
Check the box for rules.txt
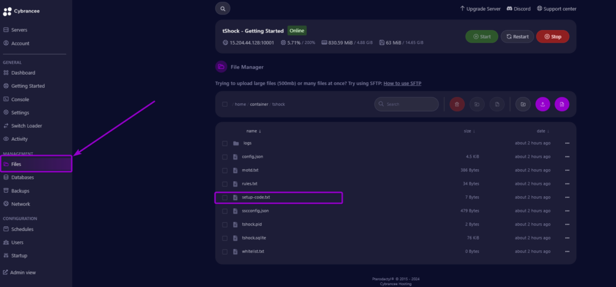(x=225, y=184)
